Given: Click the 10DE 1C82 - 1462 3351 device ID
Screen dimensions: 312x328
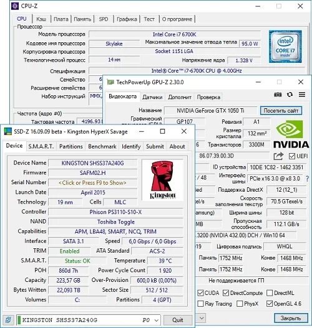Looking at the screenshot, I should 277,167.
